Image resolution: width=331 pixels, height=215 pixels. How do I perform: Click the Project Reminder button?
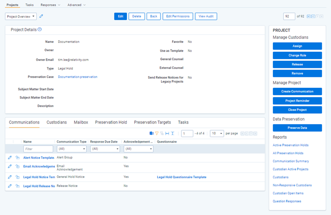pos(297,101)
